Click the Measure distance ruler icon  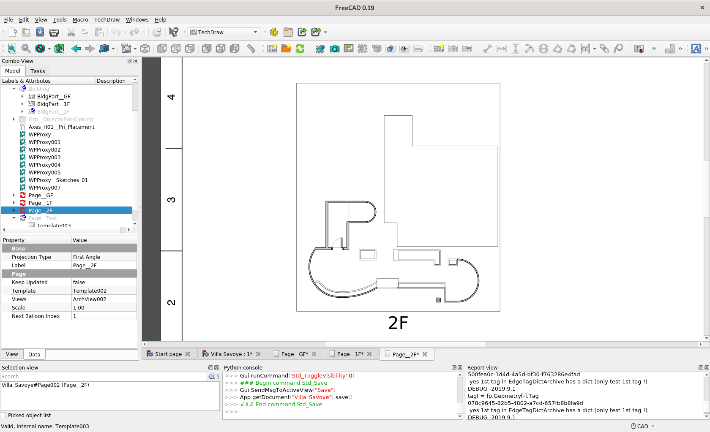(251, 49)
